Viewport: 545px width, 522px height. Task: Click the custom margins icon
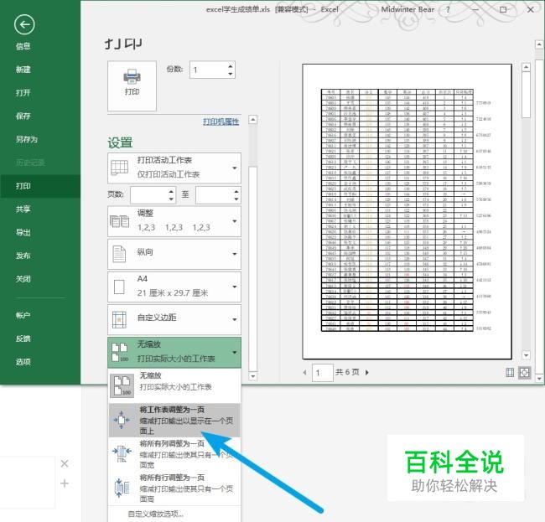[x=119, y=319]
